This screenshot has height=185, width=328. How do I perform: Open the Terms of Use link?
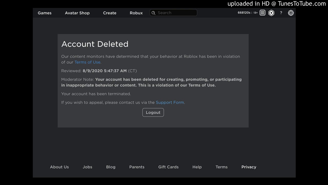point(87,62)
